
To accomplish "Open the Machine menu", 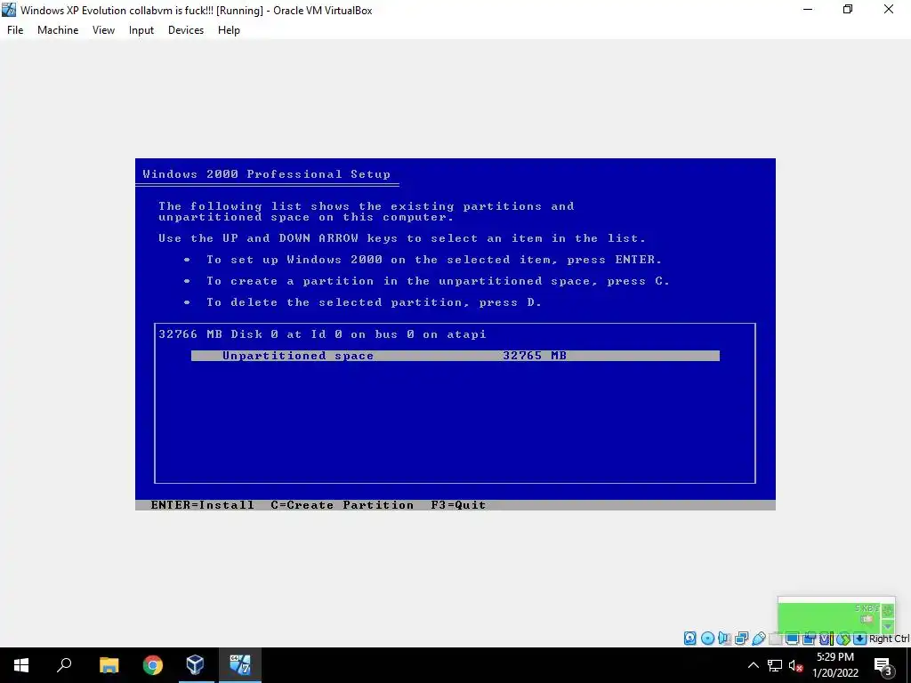I will (58, 30).
